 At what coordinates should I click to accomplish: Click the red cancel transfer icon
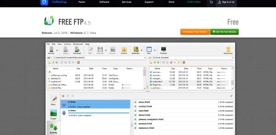[63, 96]
